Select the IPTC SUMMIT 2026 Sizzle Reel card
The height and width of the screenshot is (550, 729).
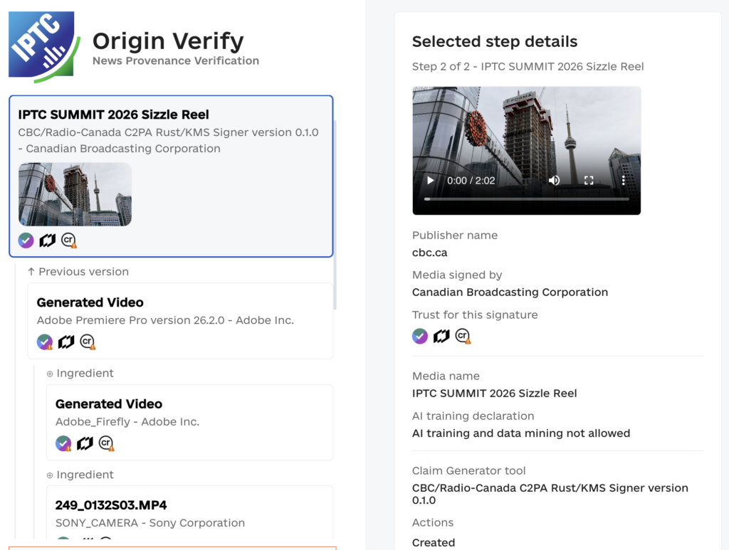(x=171, y=176)
